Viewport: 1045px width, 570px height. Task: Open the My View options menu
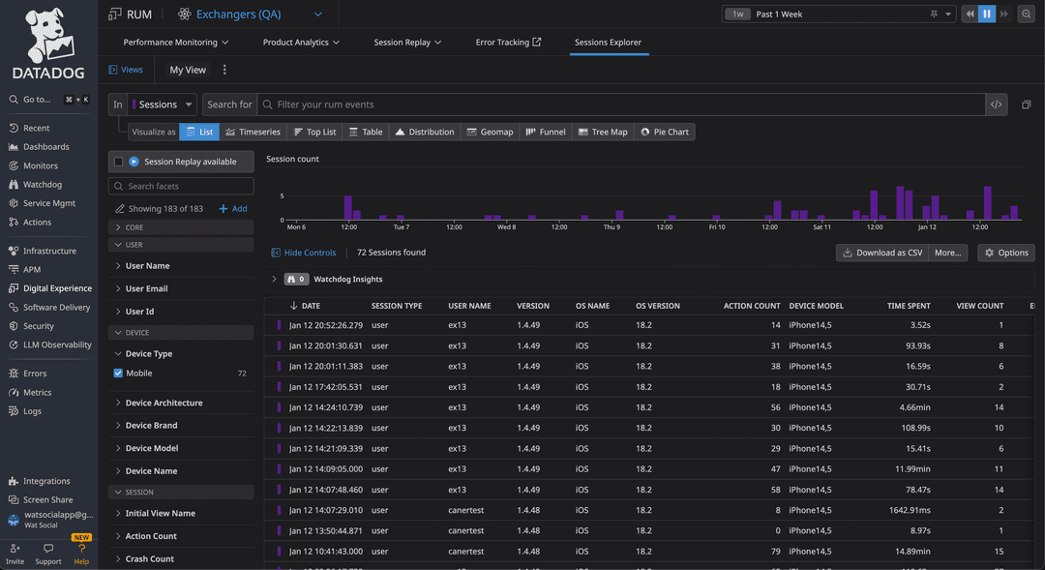(224, 70)
